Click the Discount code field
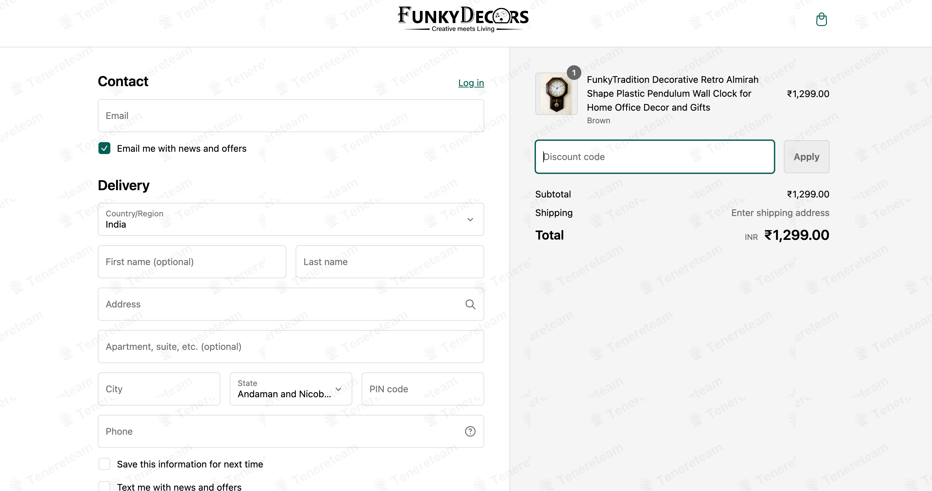This screenshot has width=932, height=491. point(655,157)
